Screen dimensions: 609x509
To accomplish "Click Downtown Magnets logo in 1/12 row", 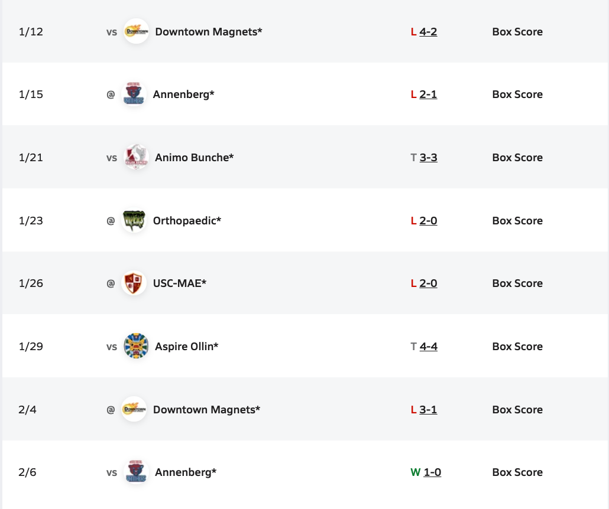I will click(136, 31).
